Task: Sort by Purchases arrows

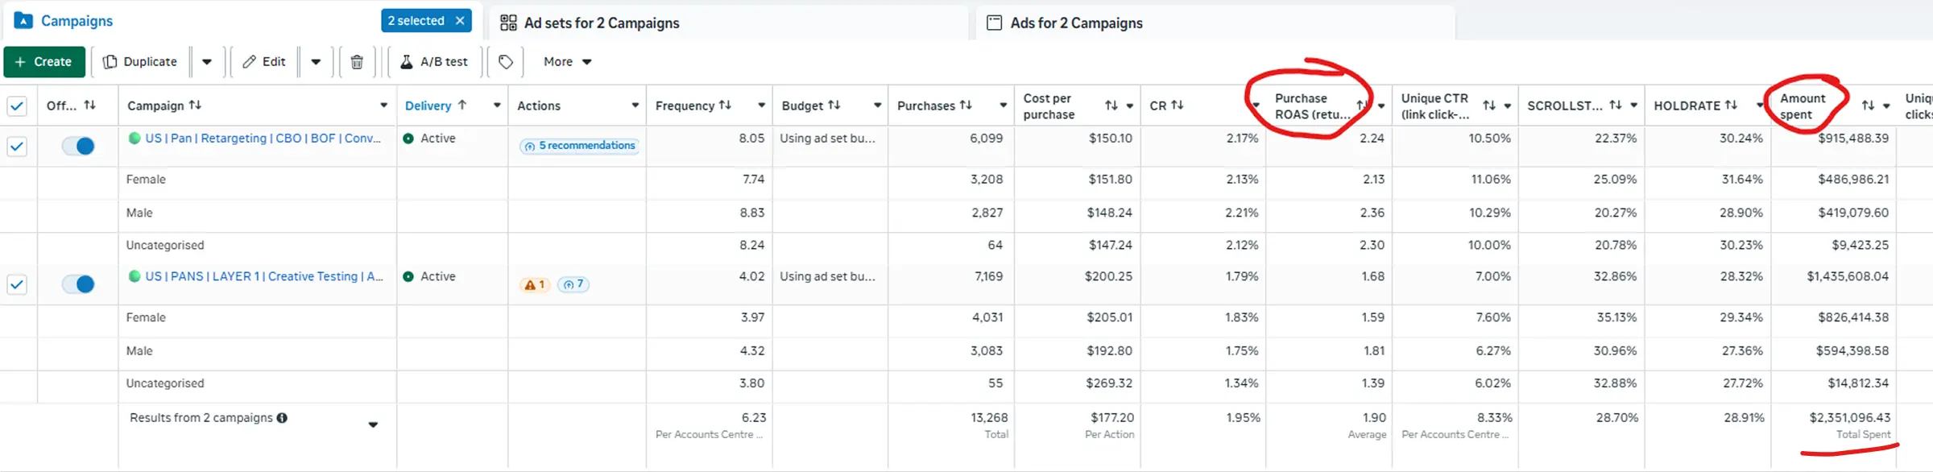Action: click(x=966, y=105)
